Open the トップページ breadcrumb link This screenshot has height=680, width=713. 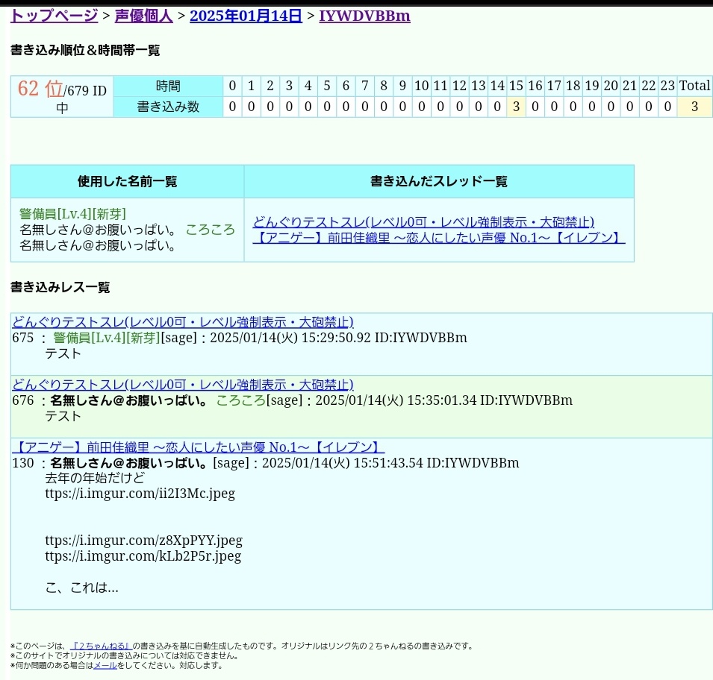tap(54, 16)
